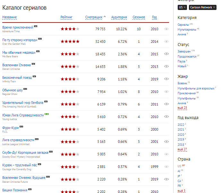Sort the table by Название column

(9, 17)
